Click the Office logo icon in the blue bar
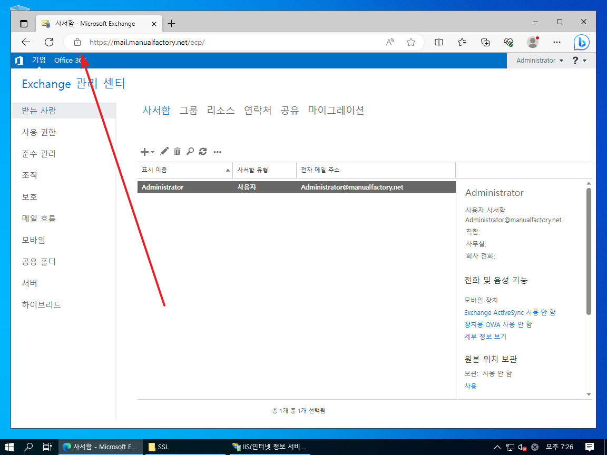Image resolution: width=607 pixels, height=455 pixels. 19,61
